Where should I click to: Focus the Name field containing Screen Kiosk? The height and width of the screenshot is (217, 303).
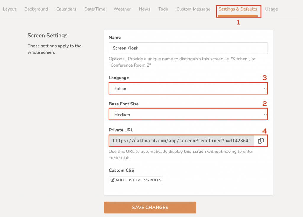(188, 48)
